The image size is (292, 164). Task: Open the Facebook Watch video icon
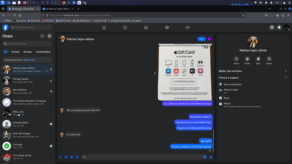point(125,27)
